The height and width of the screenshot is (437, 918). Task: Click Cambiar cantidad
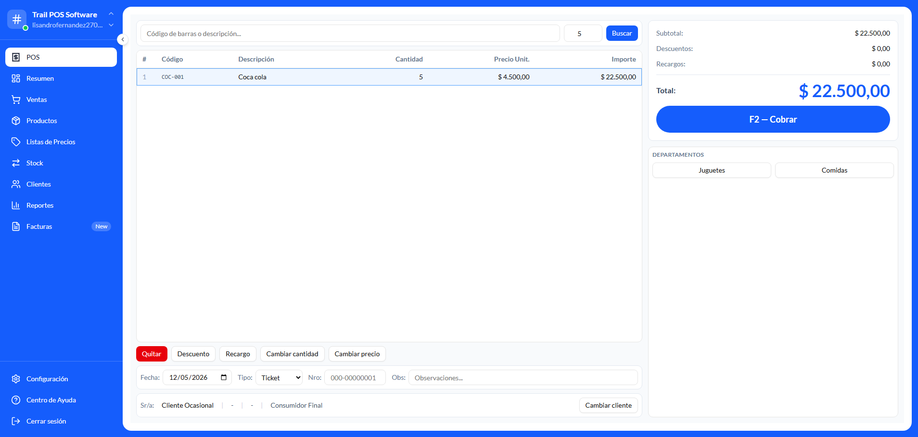(x=293, y=354)
